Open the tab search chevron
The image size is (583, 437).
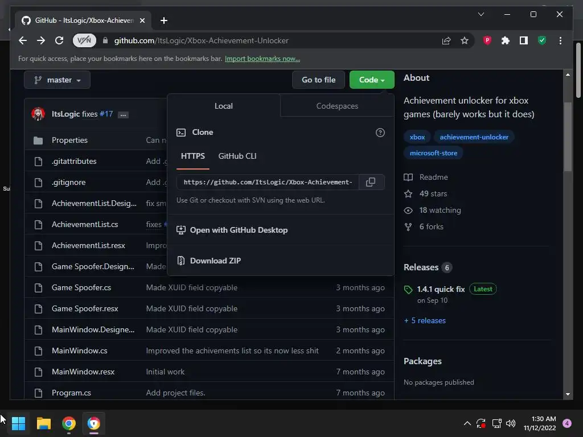pyautogui.click(x=481, y=14)
